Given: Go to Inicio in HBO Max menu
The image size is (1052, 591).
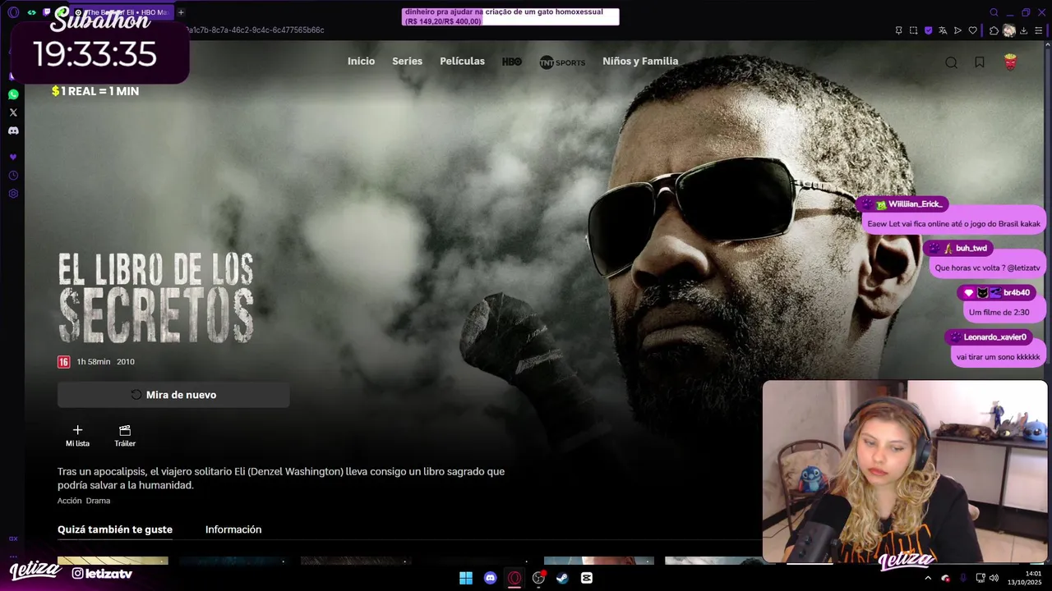Looking at the screenshot, I should click(x=361, y=62).
